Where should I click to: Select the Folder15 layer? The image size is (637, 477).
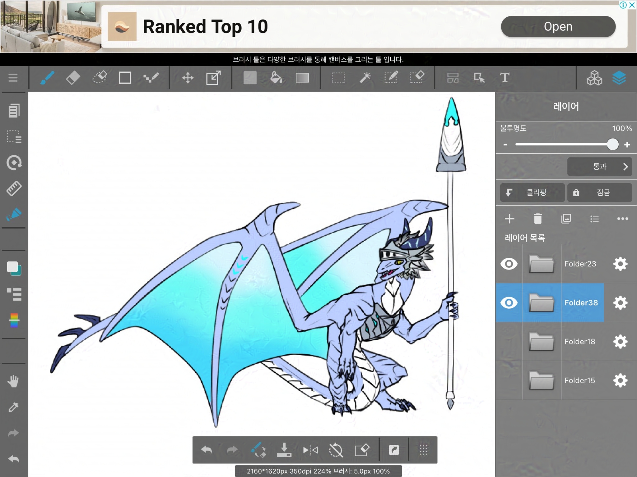click(579, 380)
